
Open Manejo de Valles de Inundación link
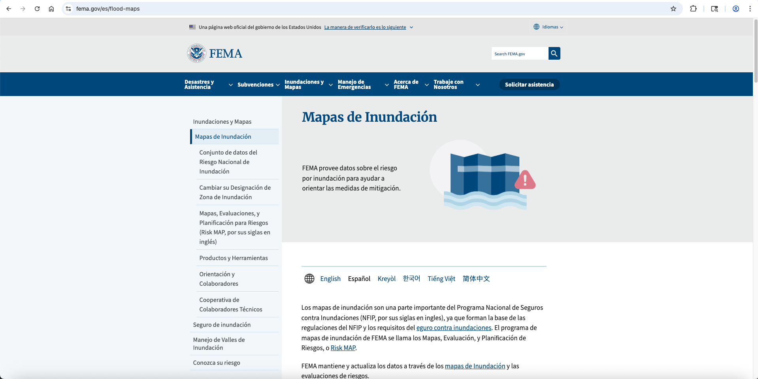234,344
